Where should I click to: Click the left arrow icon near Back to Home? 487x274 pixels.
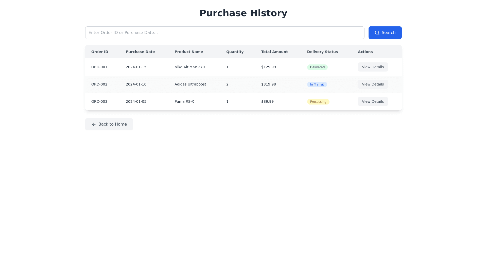click(x=94, y=124)
